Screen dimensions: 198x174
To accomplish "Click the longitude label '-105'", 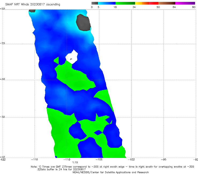I will pyautogui.click(x=99, y=160).
